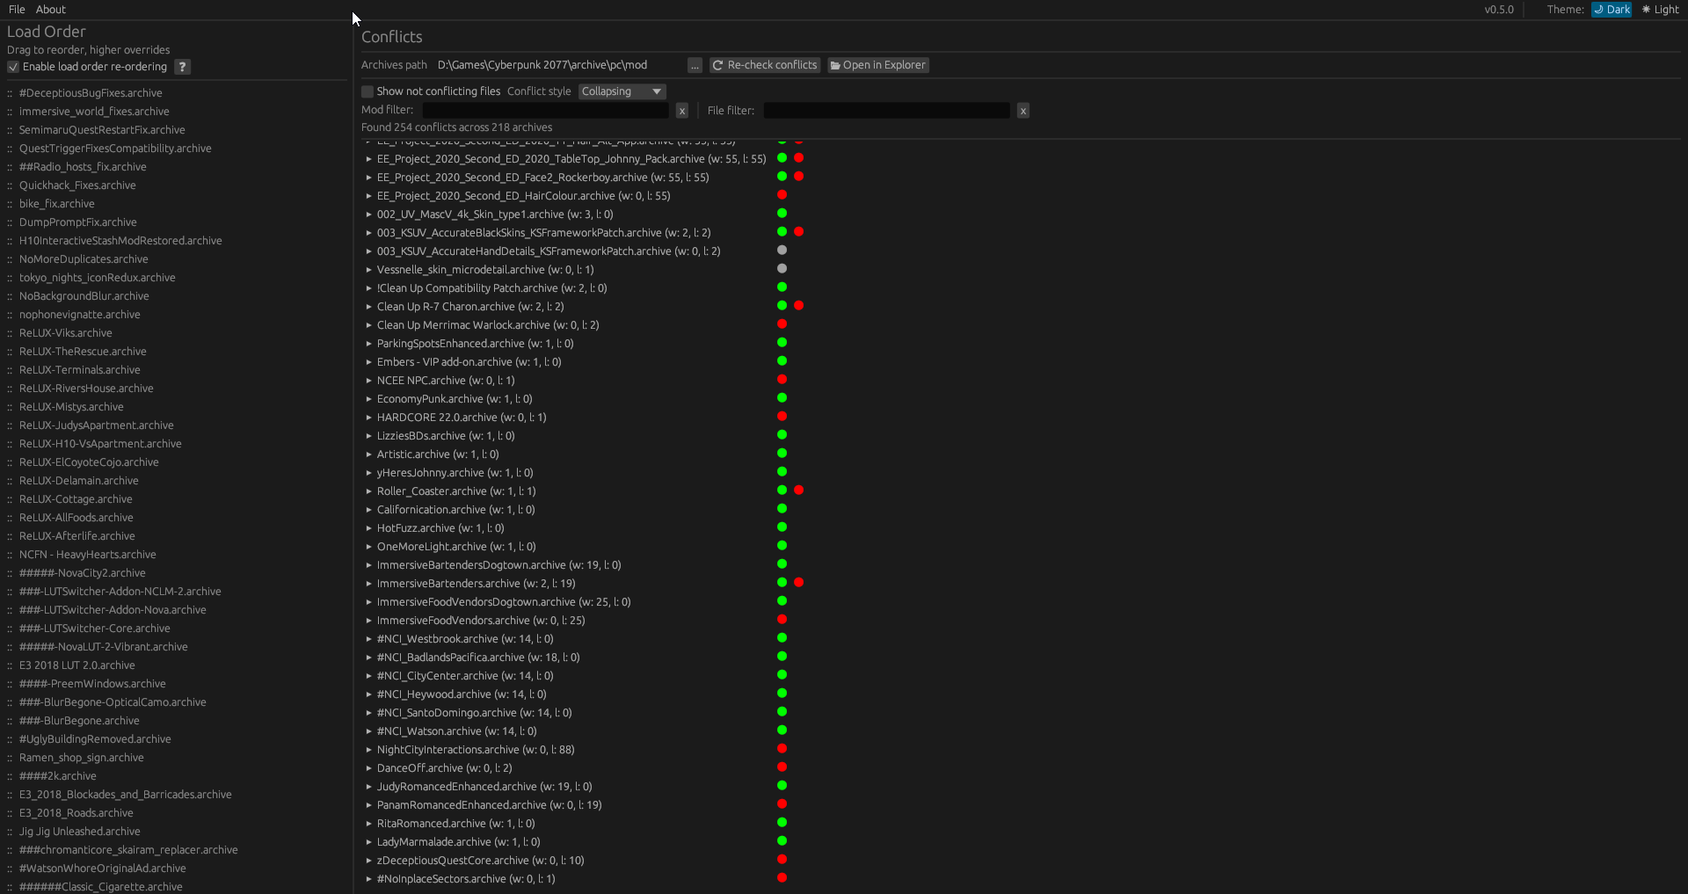
Task: Click red dot for NightCityInteractions.archive
Action: 782,748
